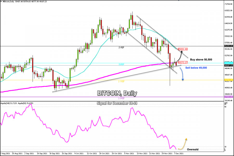This screenshot has height=156, width=234.
Task: Select the 55201.40 red price label
Action: click(x=183, y=49)
